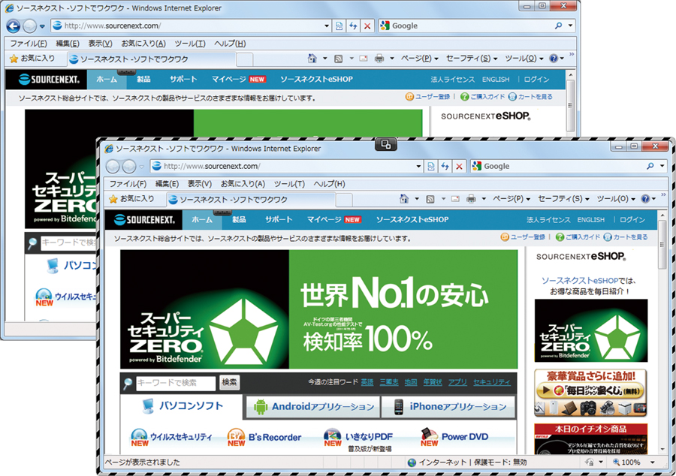676x476 pixels.
Task: Open the ヘルプ(H) menu in the front window
Action: [330, 184]
